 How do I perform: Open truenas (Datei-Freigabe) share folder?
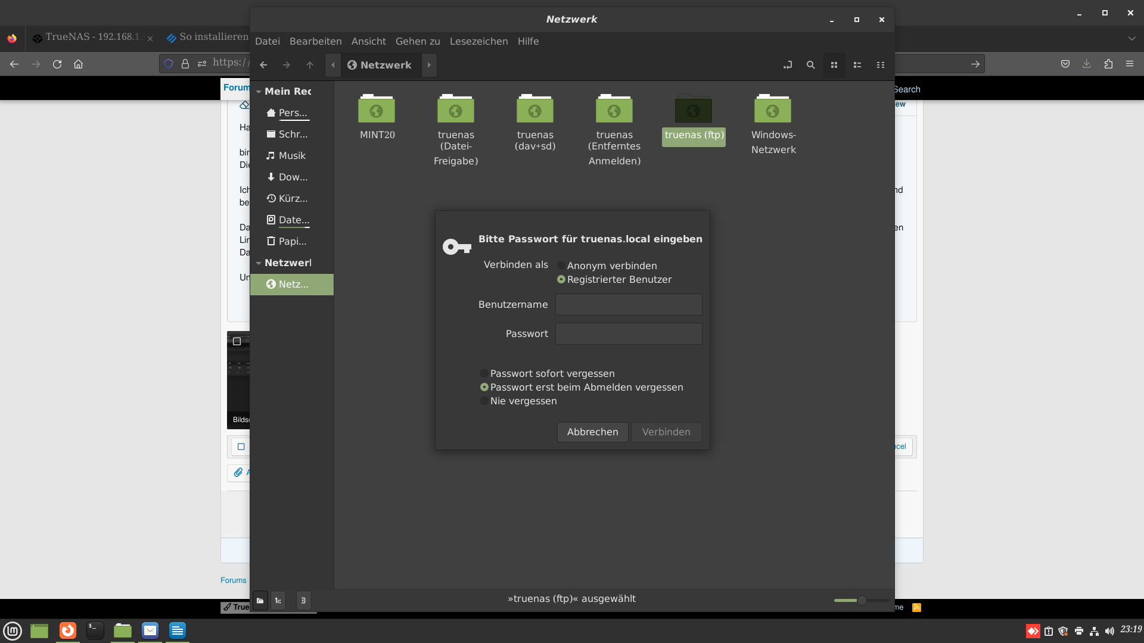(x=456, y=130)
